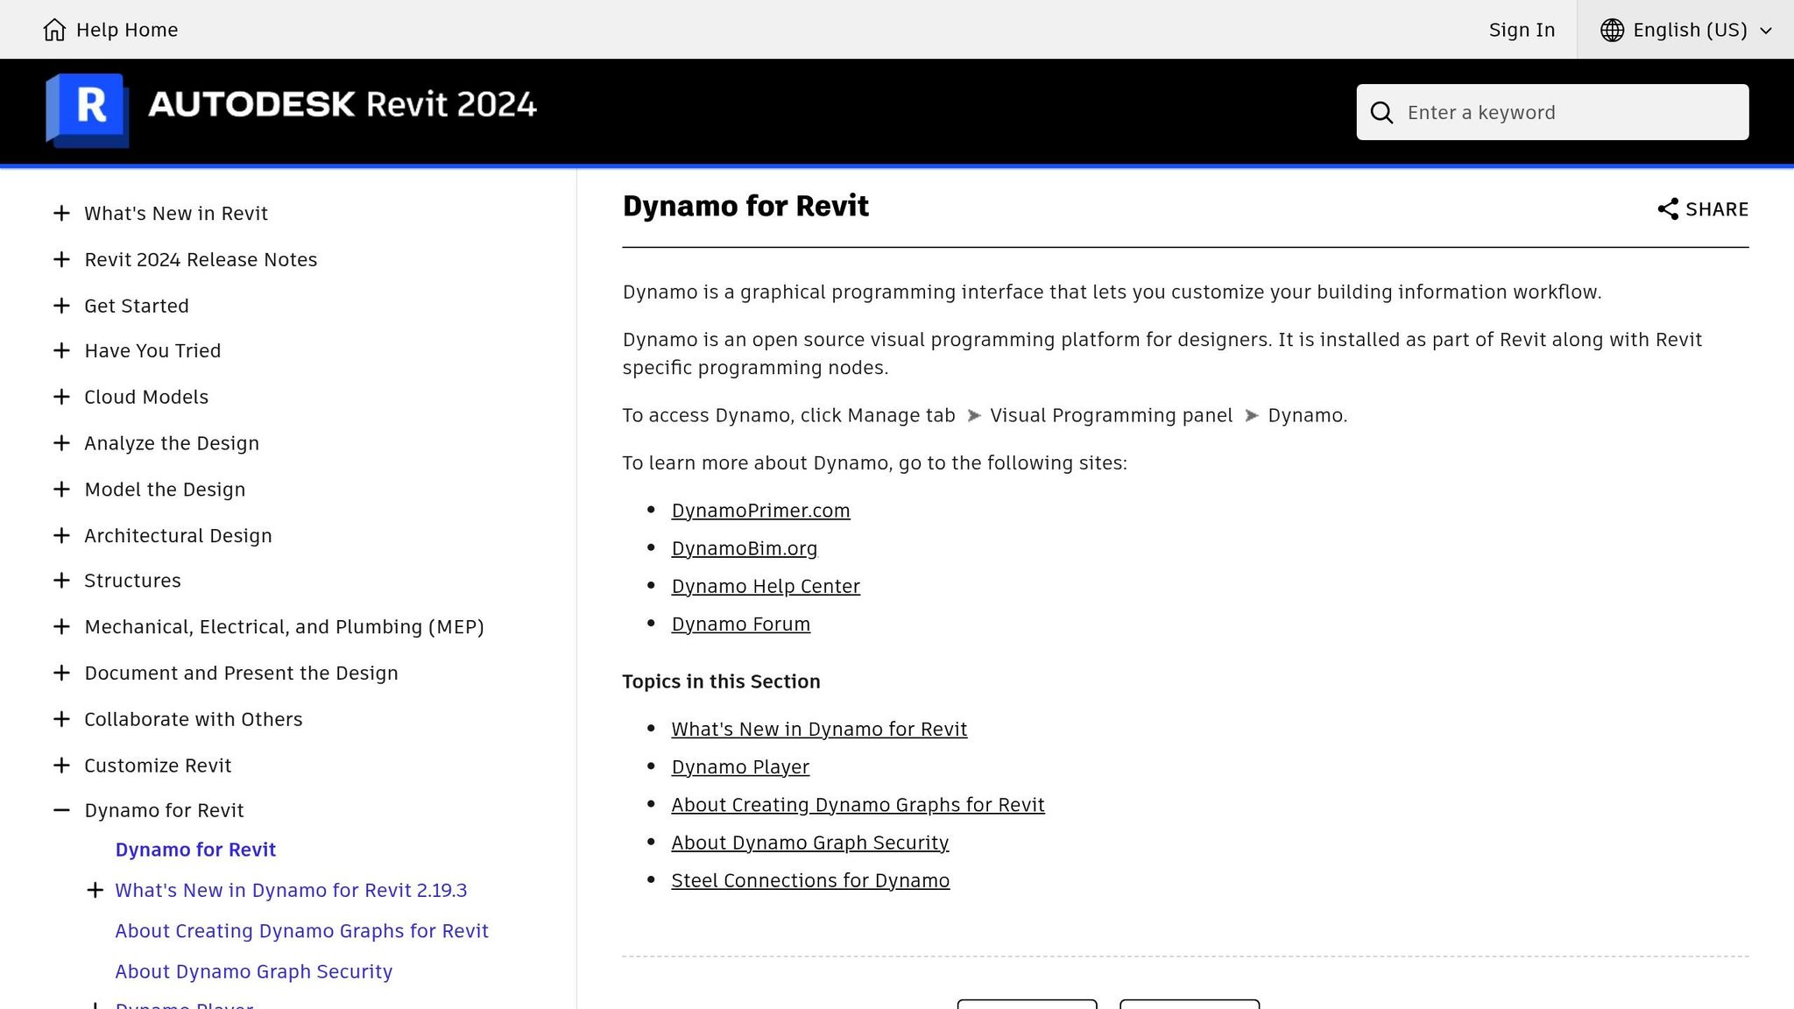Focus the Enter a keyword search field
The image size is (1794, 1009).
(x=1552, y=112)
